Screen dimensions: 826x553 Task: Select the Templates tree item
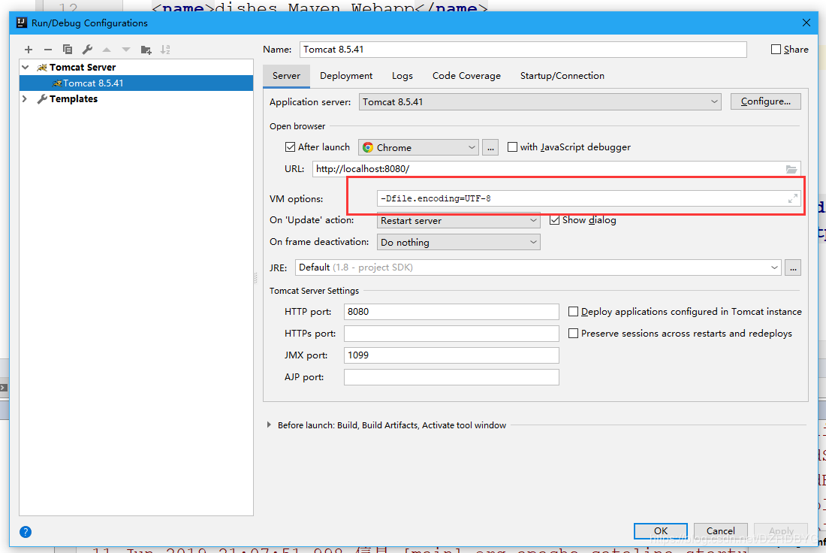74,98
